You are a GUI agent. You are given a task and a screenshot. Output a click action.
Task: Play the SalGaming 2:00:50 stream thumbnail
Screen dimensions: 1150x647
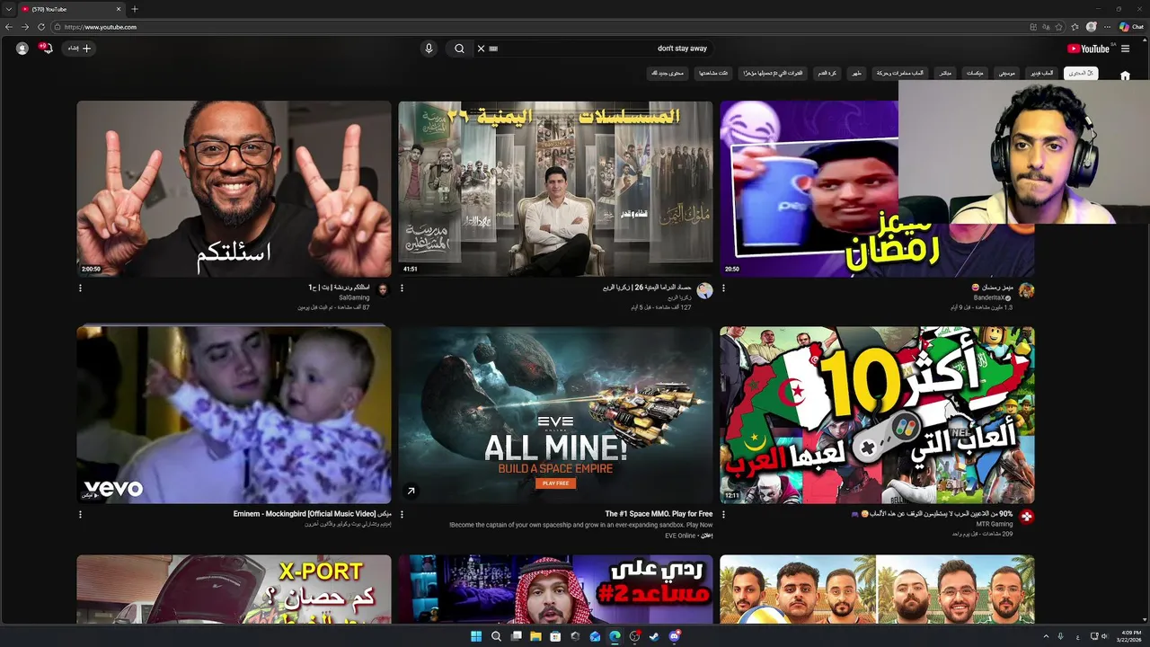(x=234, y=189)
